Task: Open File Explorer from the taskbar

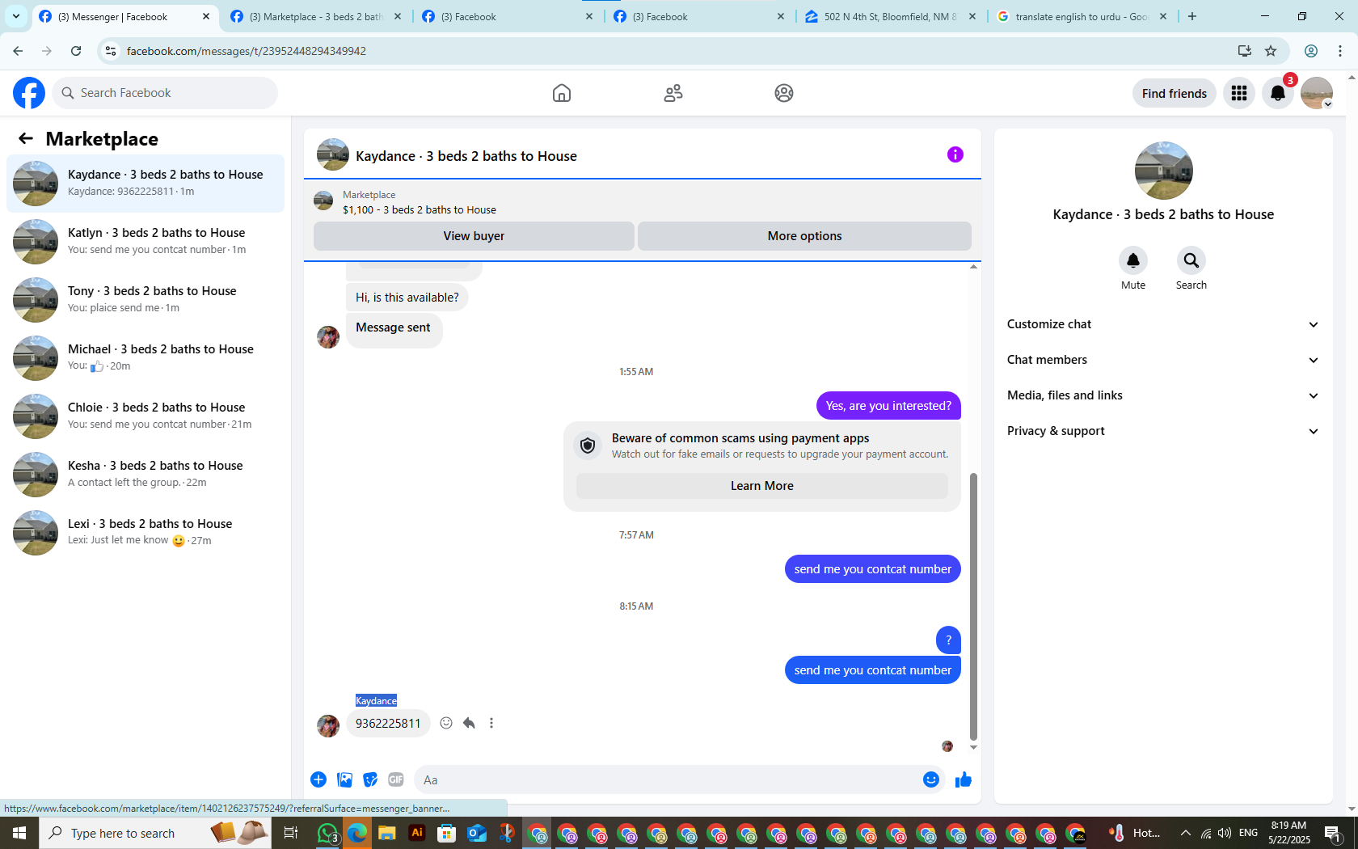Action: (387, 833)
